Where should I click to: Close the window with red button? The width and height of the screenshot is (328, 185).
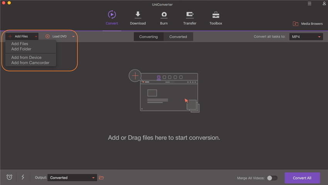point(3,3)
